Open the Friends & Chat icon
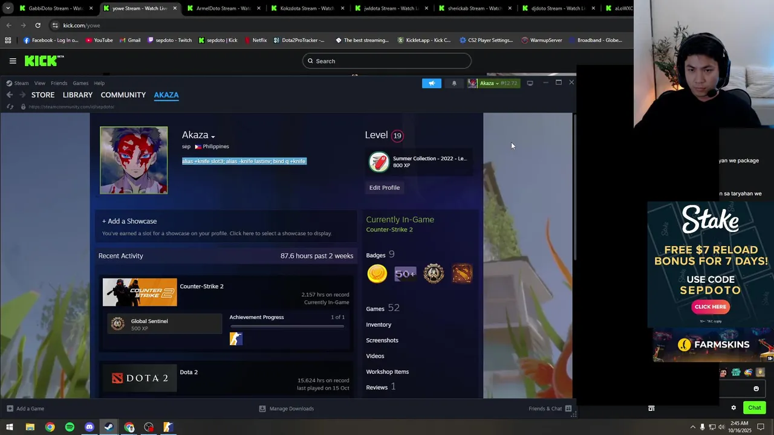 [x=568, y=408]
